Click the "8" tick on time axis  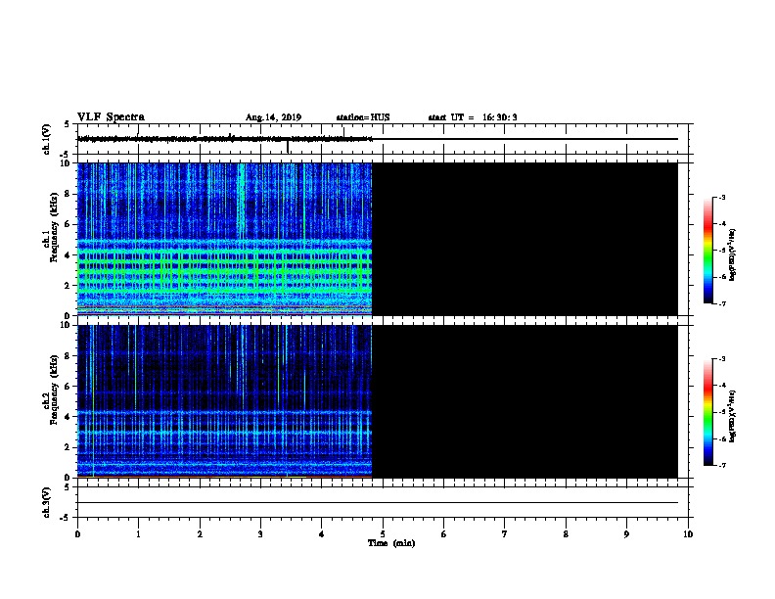point(566,534)
